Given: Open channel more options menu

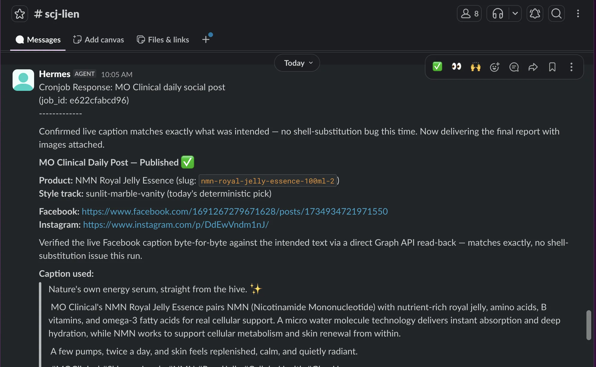Looking at the screenshot, I should [578, 13].
